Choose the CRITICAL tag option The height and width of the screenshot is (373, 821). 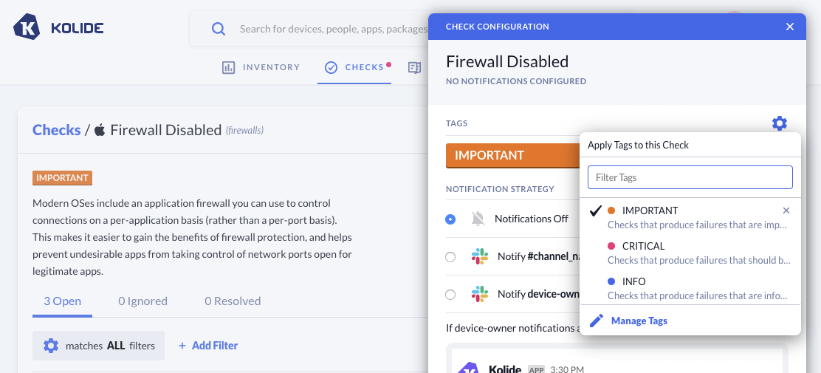click(x=643, y=246)
